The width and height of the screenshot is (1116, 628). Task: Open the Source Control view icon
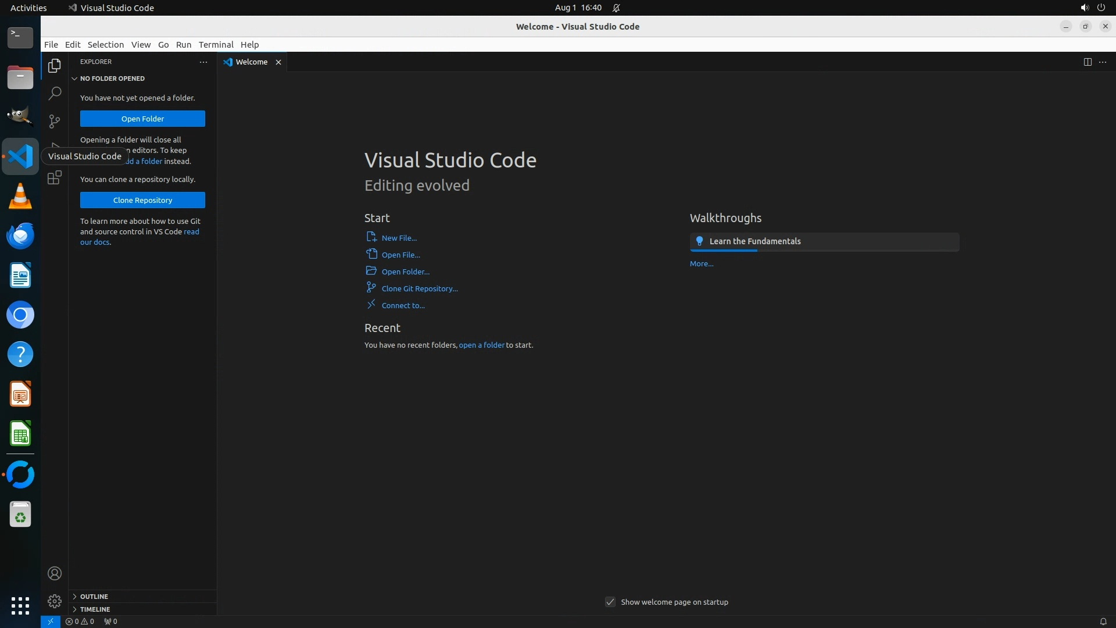coord(55,122)
